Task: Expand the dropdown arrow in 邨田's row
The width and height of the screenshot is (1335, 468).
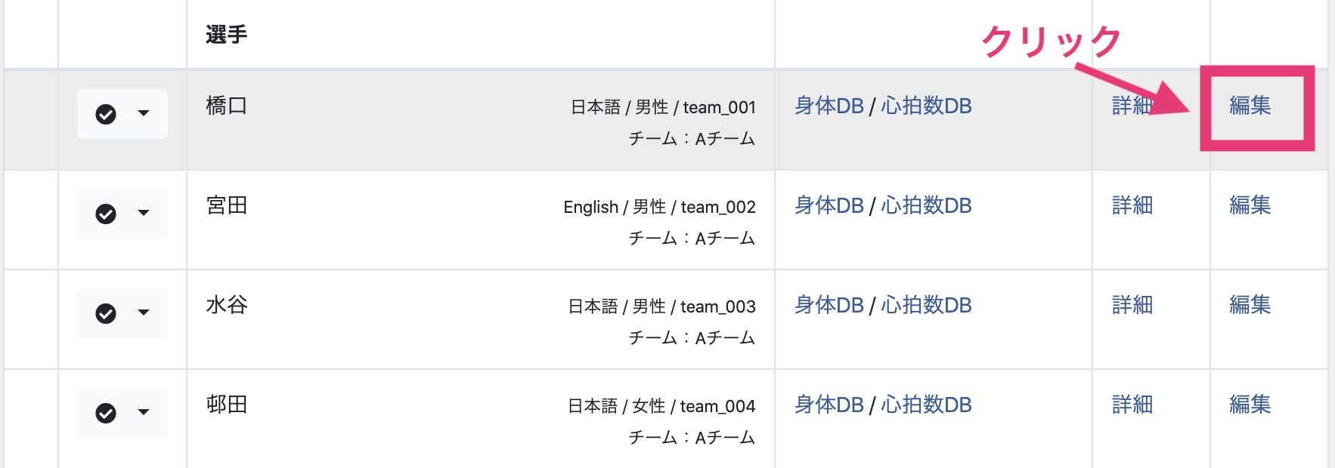Action: (144, 412)
